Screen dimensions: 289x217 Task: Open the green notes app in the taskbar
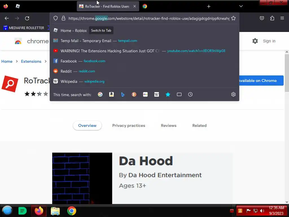(22, 211)
